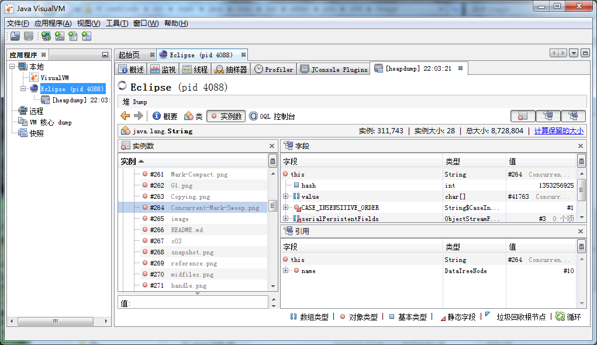Click the instances list vertical scrollbar thumb

(272, 206)
